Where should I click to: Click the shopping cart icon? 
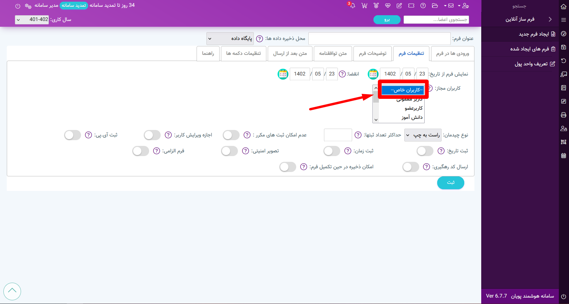364,6
